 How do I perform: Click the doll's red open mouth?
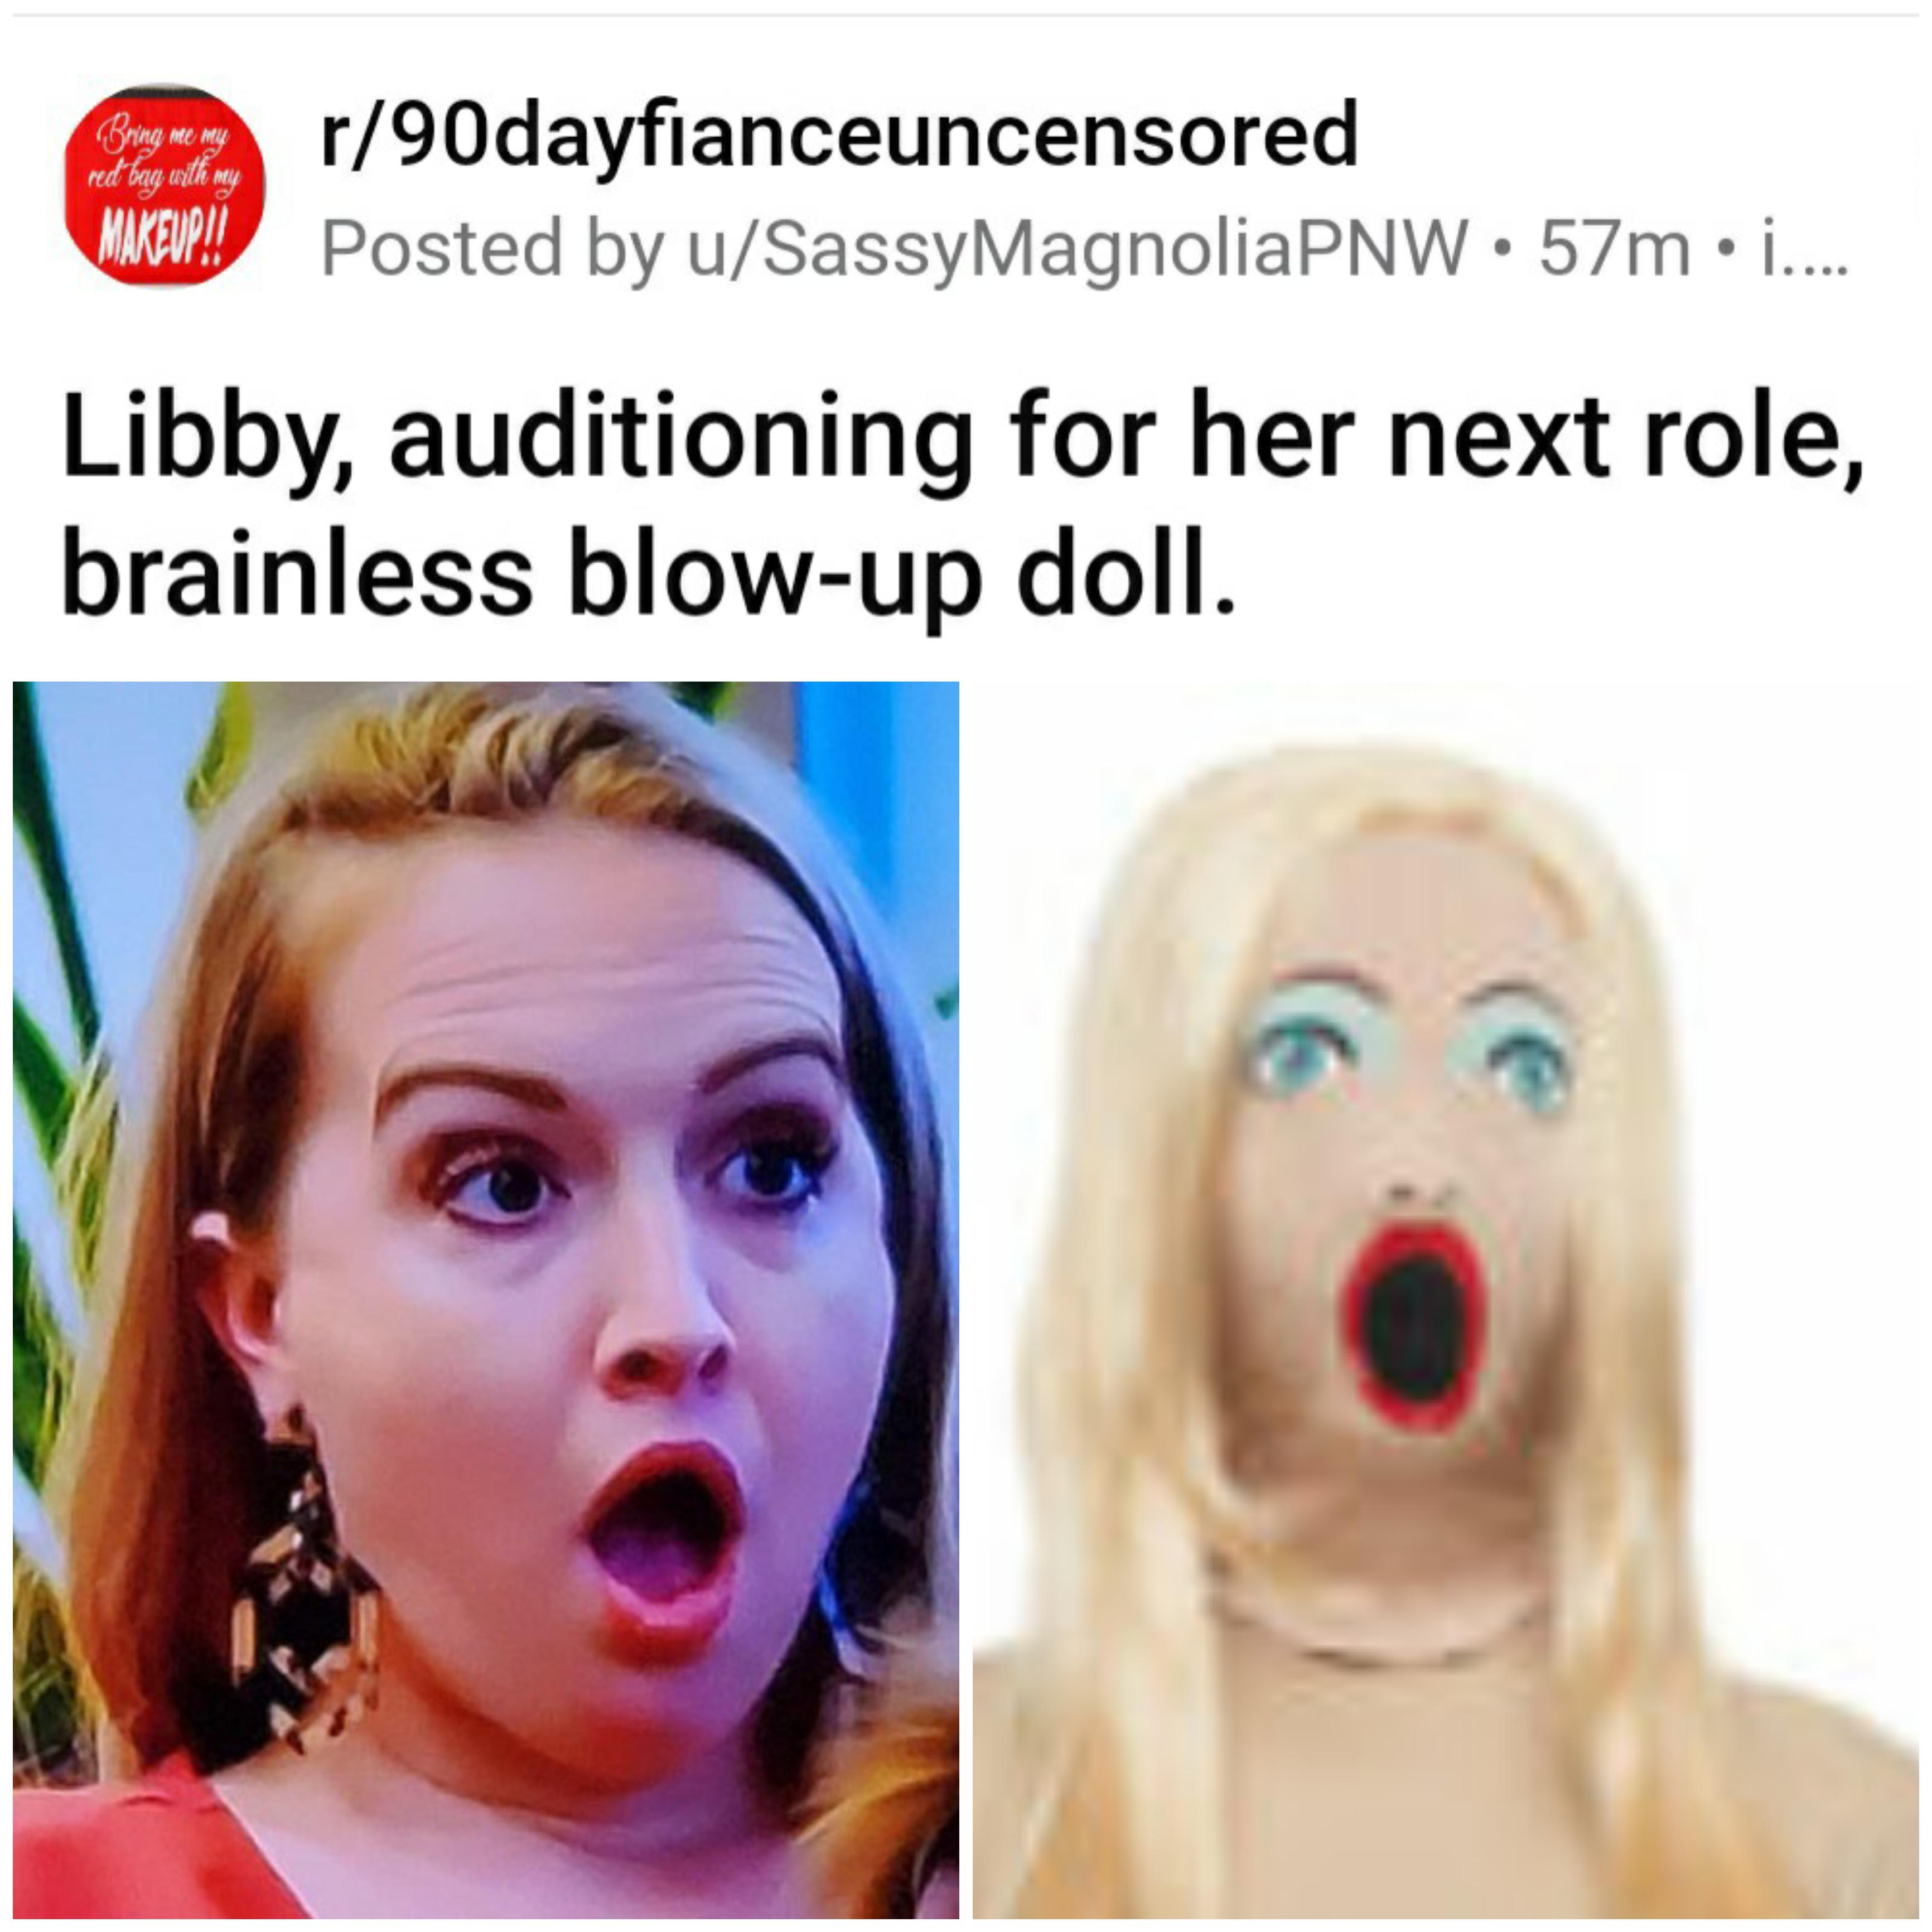1413,1324
